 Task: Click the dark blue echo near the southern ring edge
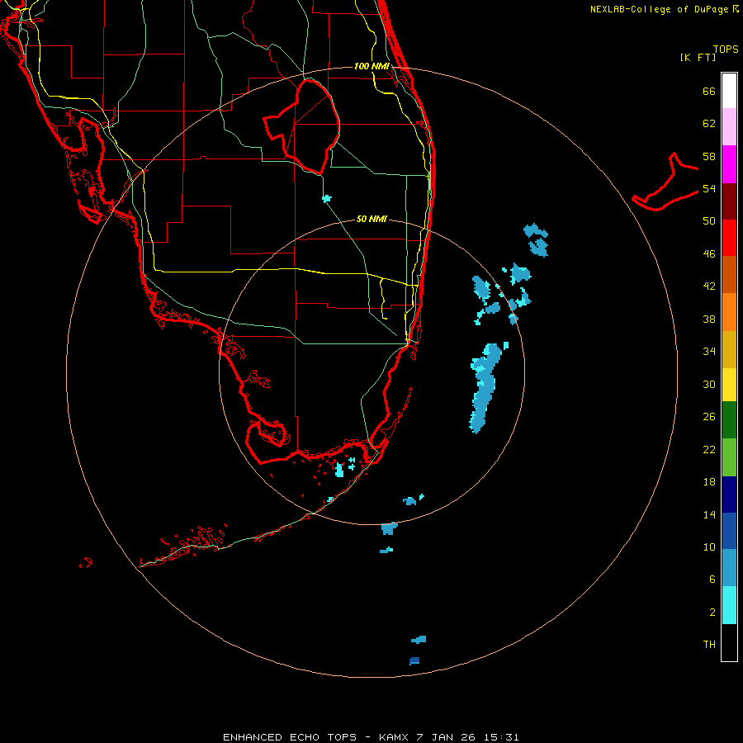[414, 660]
